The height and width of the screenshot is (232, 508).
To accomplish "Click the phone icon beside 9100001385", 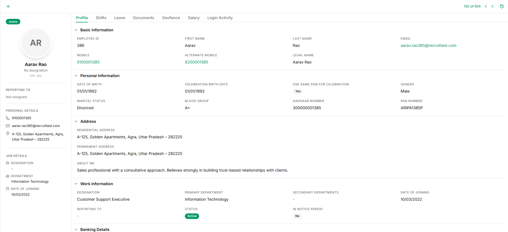I will tap(8, 118).
